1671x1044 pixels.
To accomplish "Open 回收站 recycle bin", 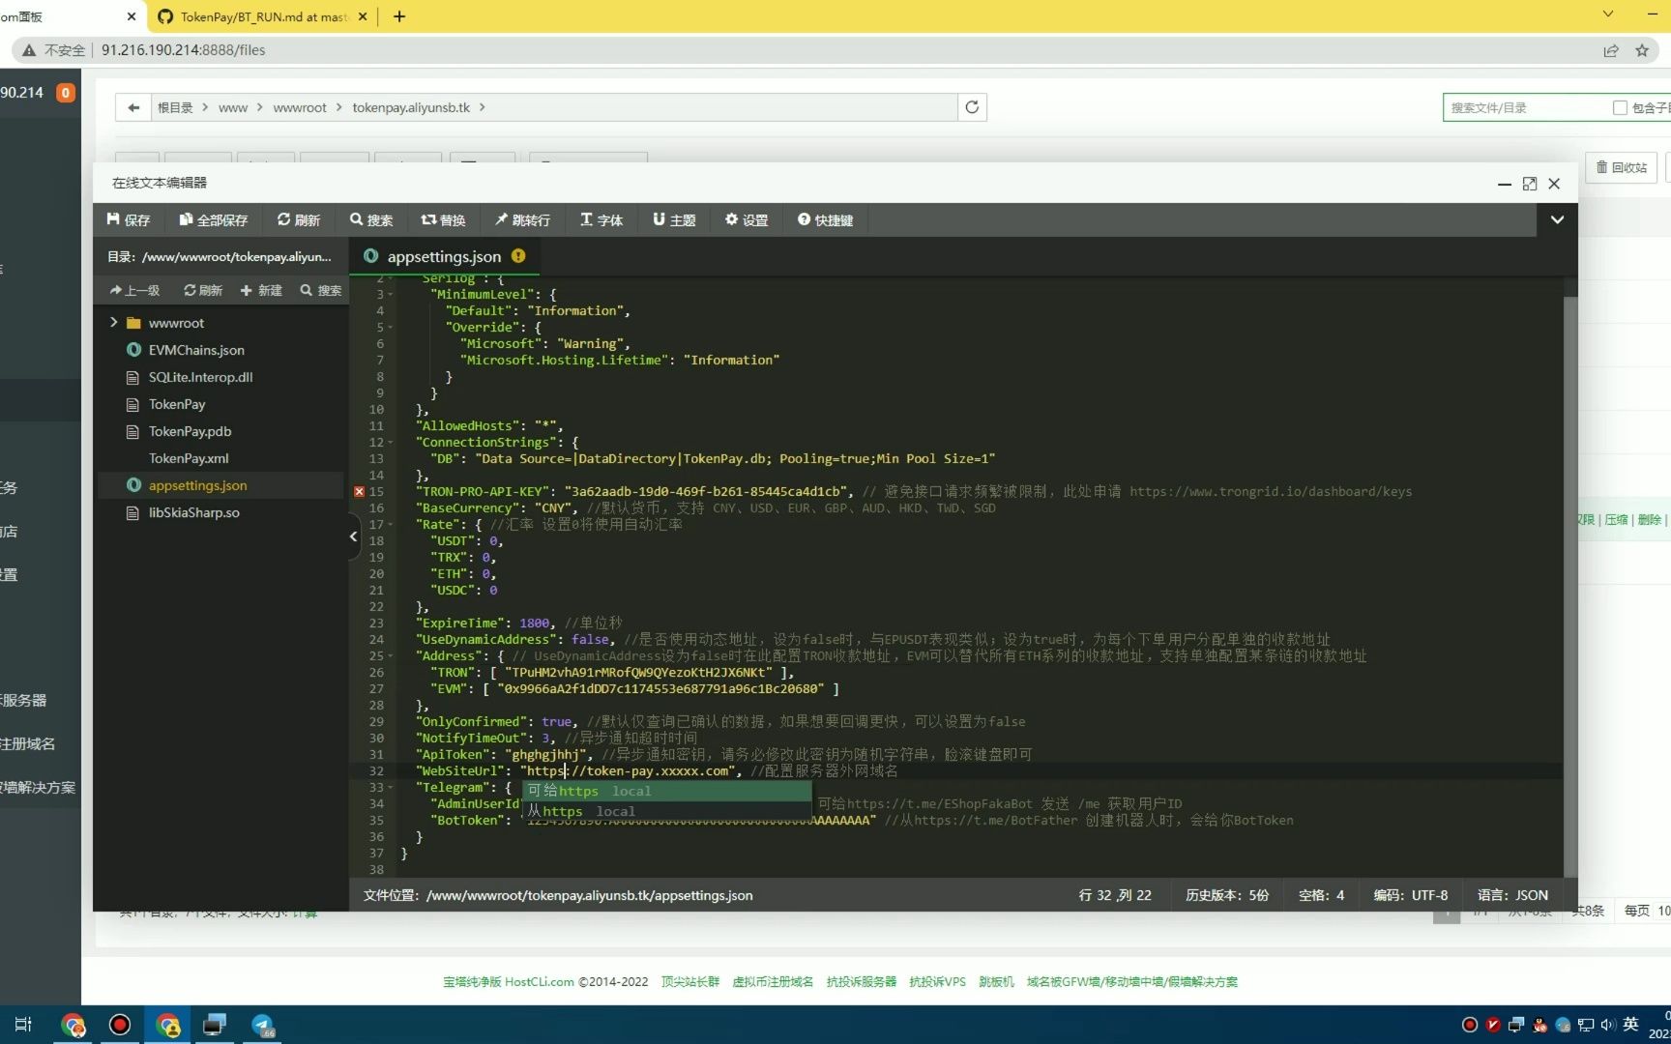I will pyautogui.click(x=1621, y=167).
